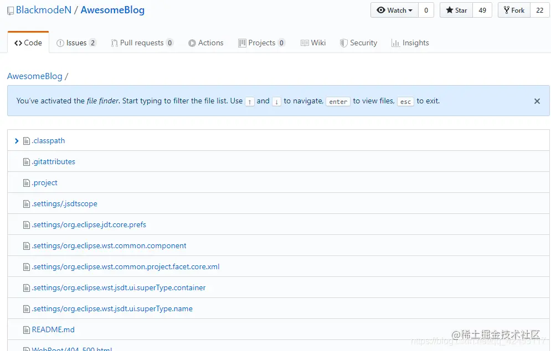The height and width of the screenshot is (351, 551).
Task: Open the .project file
Action: pos(45,183)
